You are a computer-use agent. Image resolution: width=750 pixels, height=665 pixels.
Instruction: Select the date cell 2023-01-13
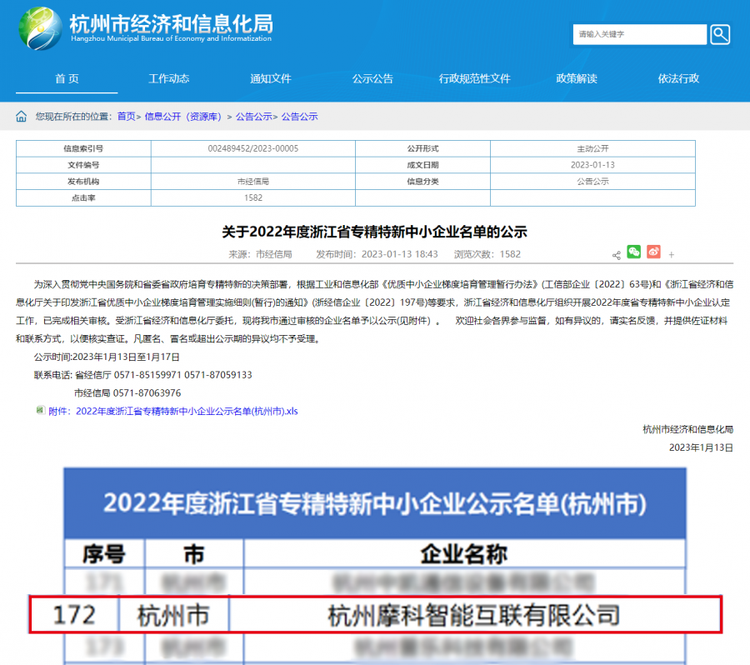[592, 164]
